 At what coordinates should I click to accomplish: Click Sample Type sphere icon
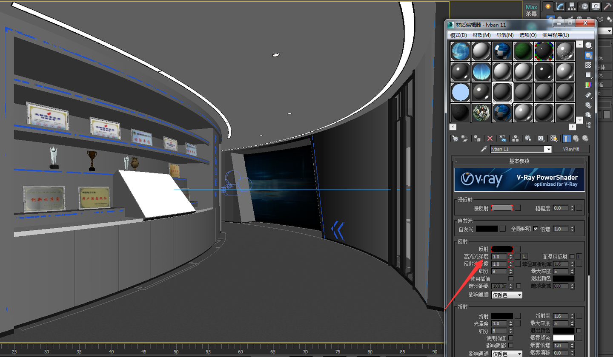click(589, 45)
